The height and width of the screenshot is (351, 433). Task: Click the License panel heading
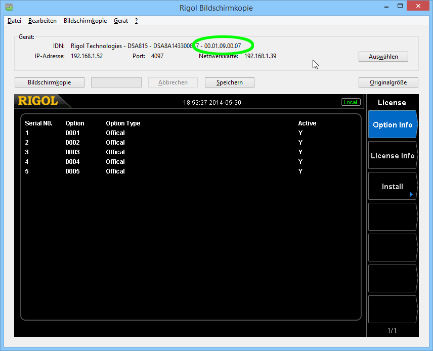[x=392, y=103]
